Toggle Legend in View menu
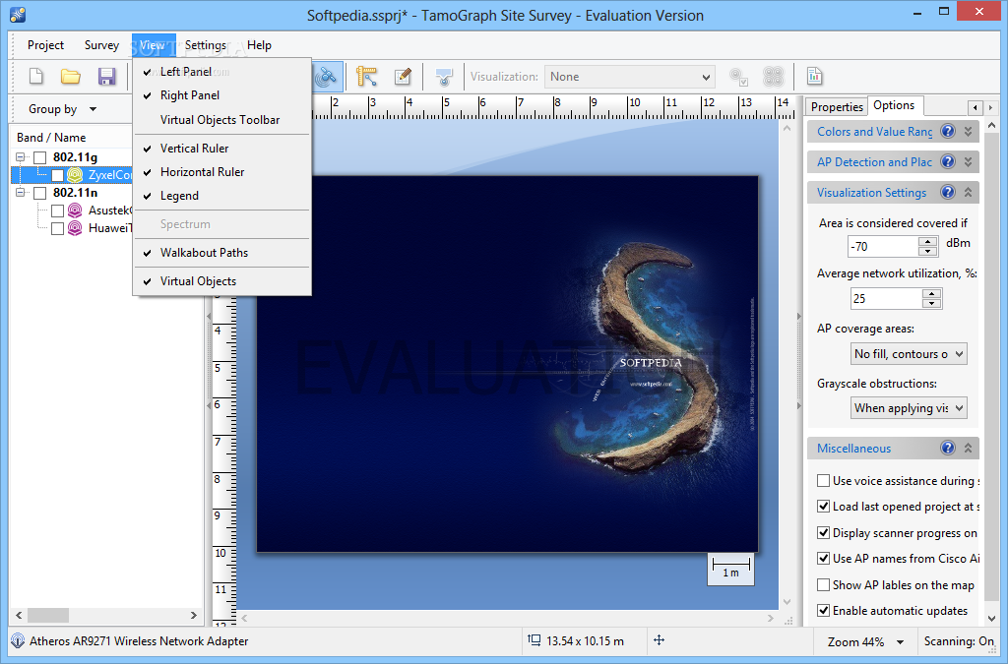 (x=221, y=195)
